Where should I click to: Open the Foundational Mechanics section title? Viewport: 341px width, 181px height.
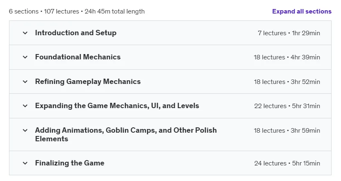point(78,57)
